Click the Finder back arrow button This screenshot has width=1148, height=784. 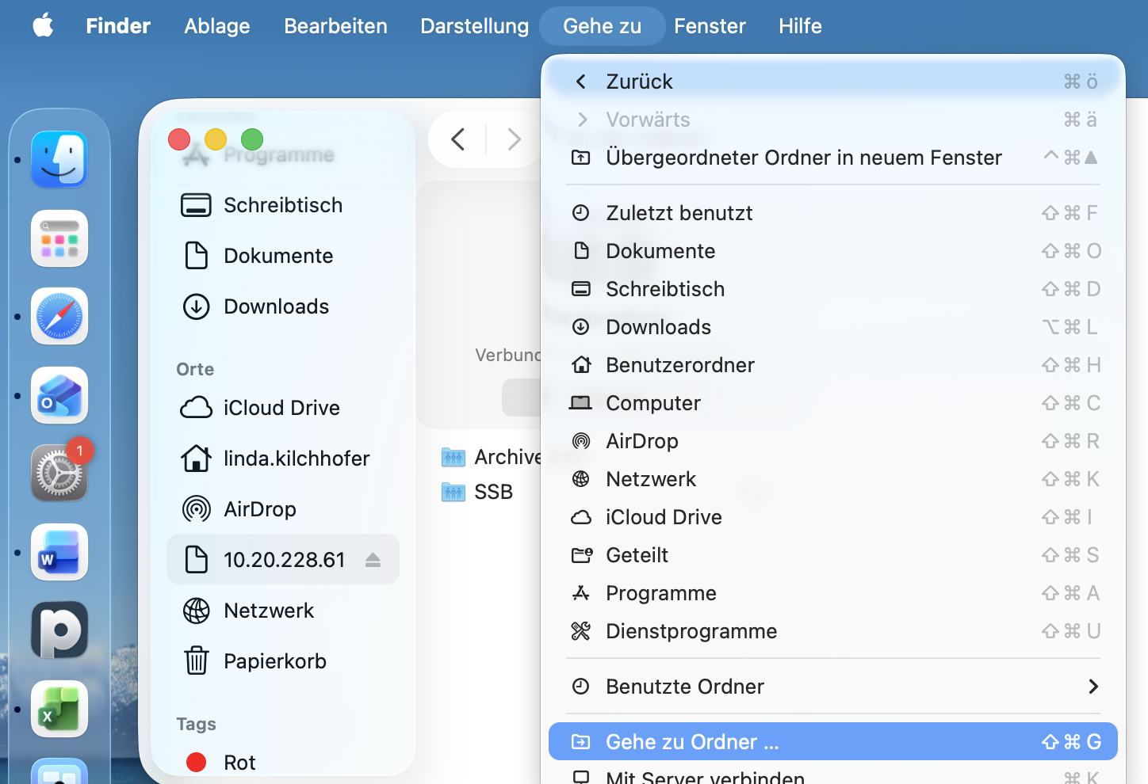[x=458, y=140]
